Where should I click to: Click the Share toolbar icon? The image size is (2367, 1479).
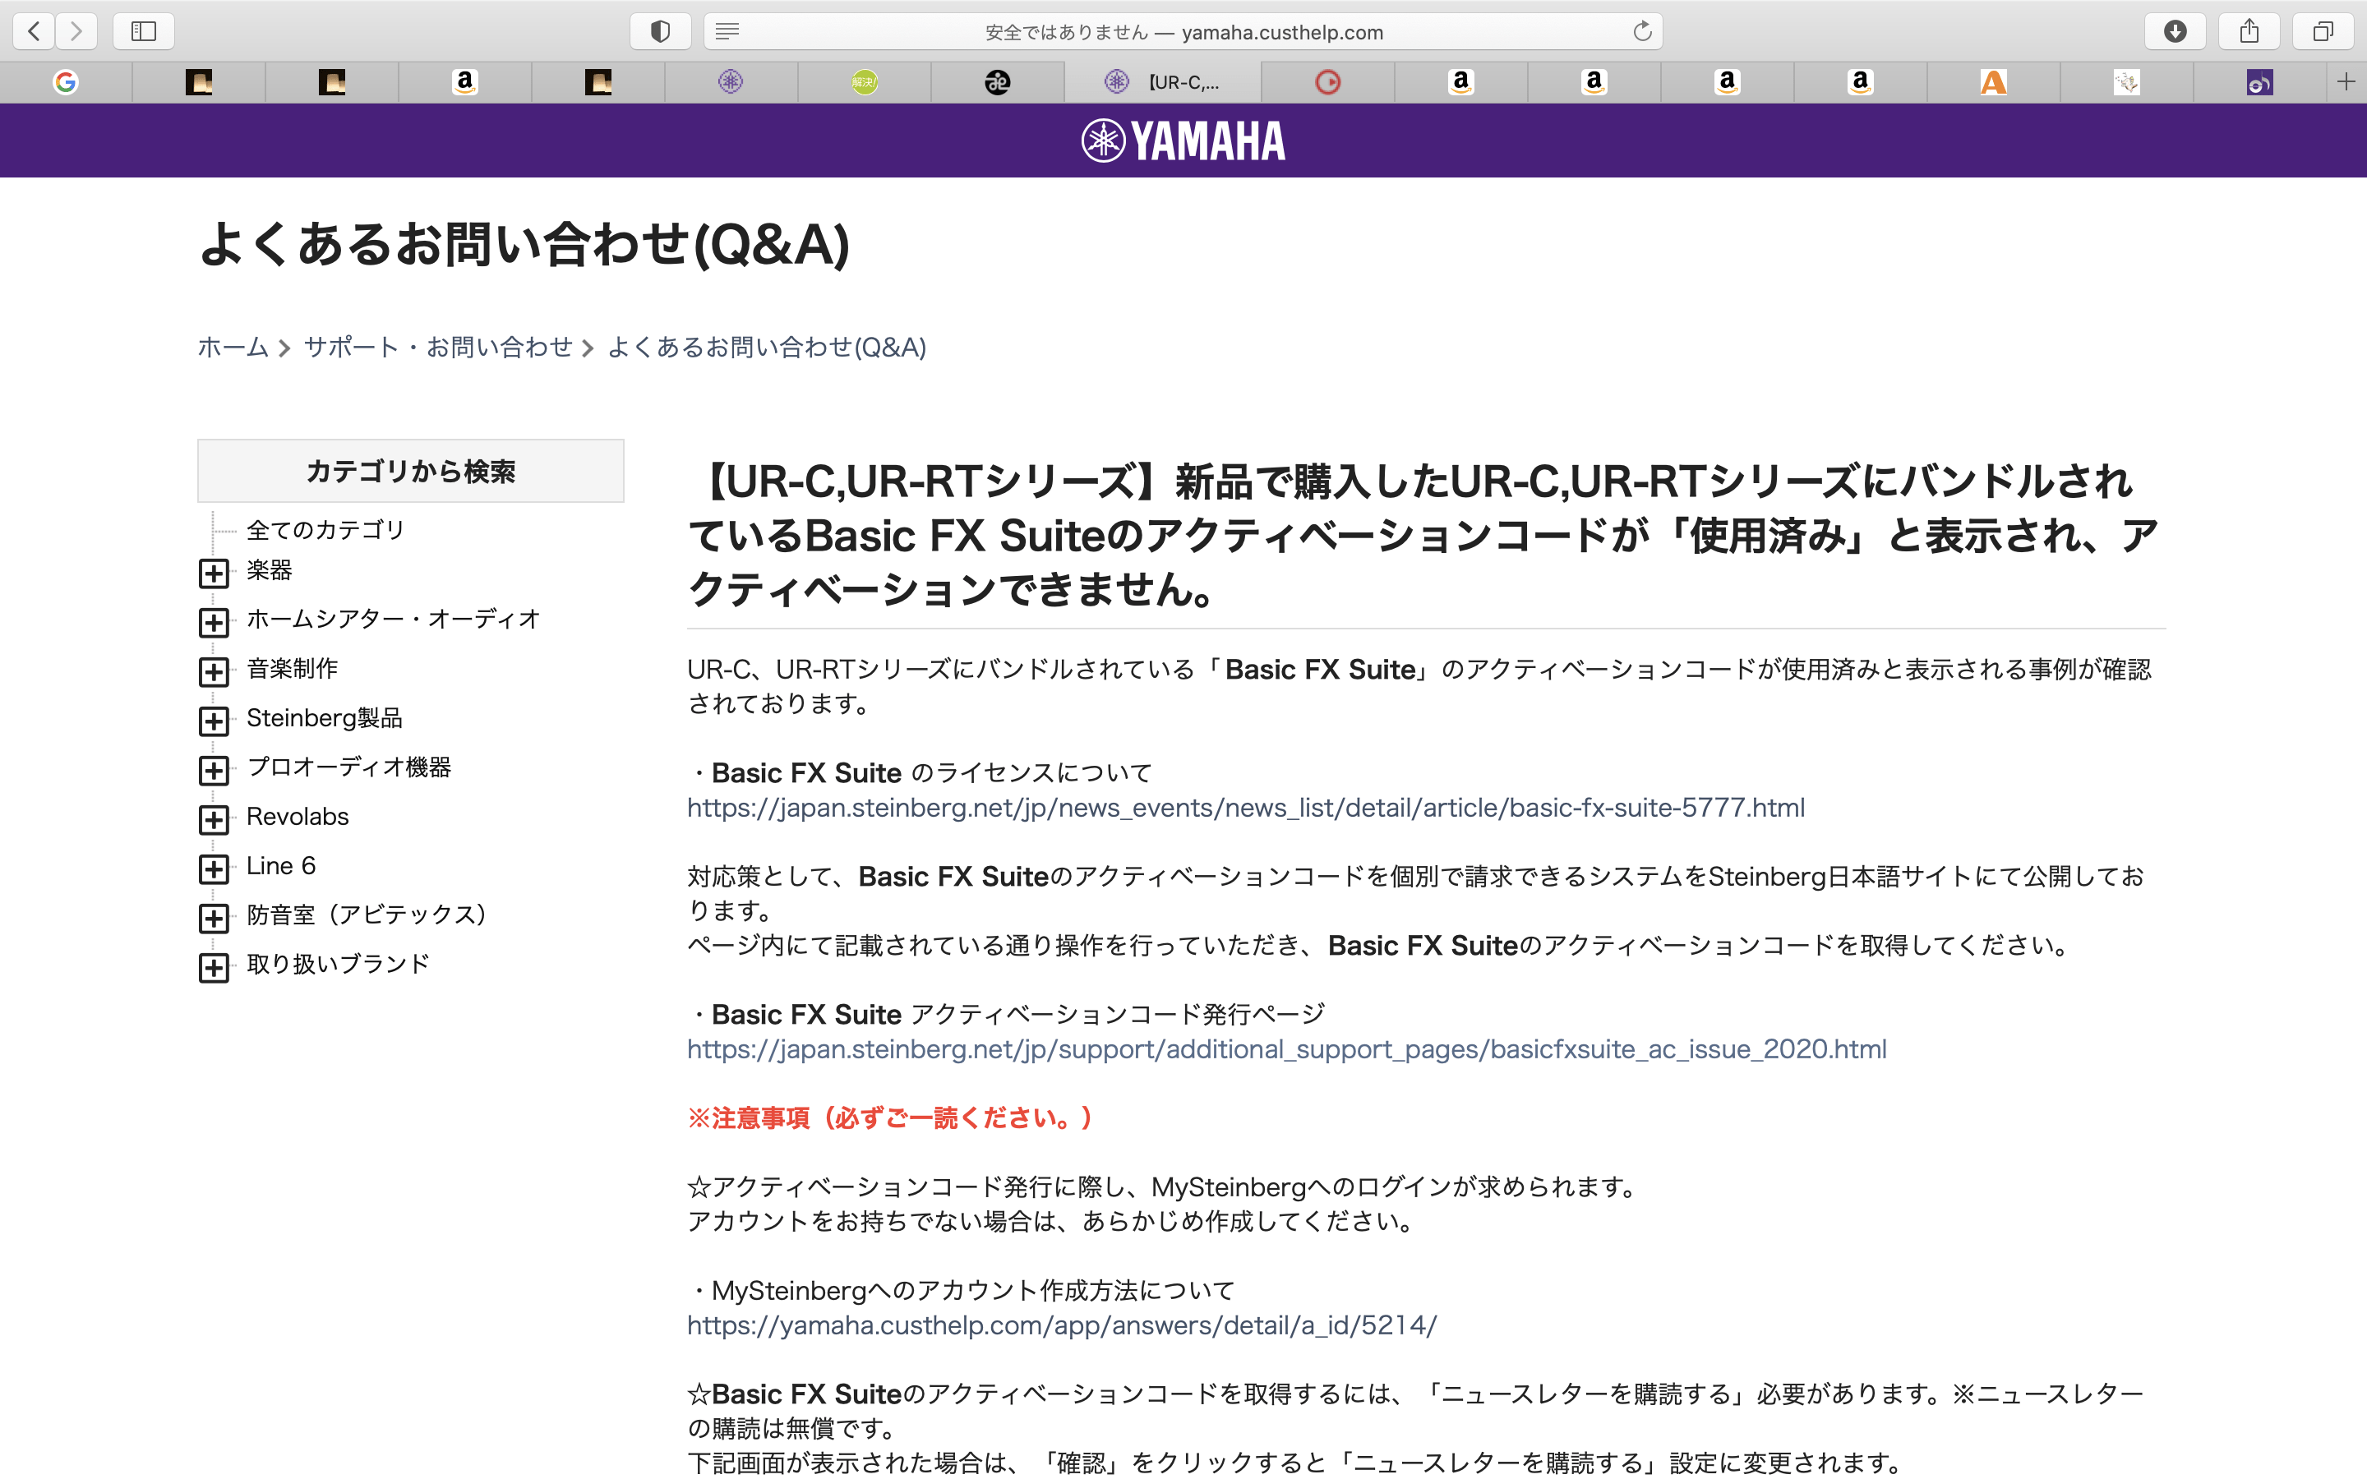pos(2249,31)
